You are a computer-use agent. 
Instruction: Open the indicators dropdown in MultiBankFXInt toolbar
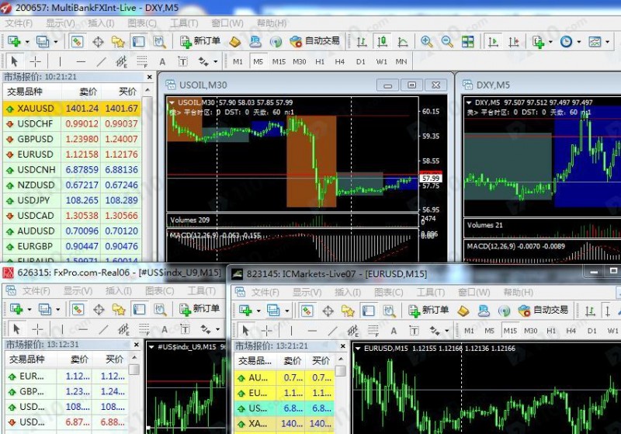click(x=539, y=41)
